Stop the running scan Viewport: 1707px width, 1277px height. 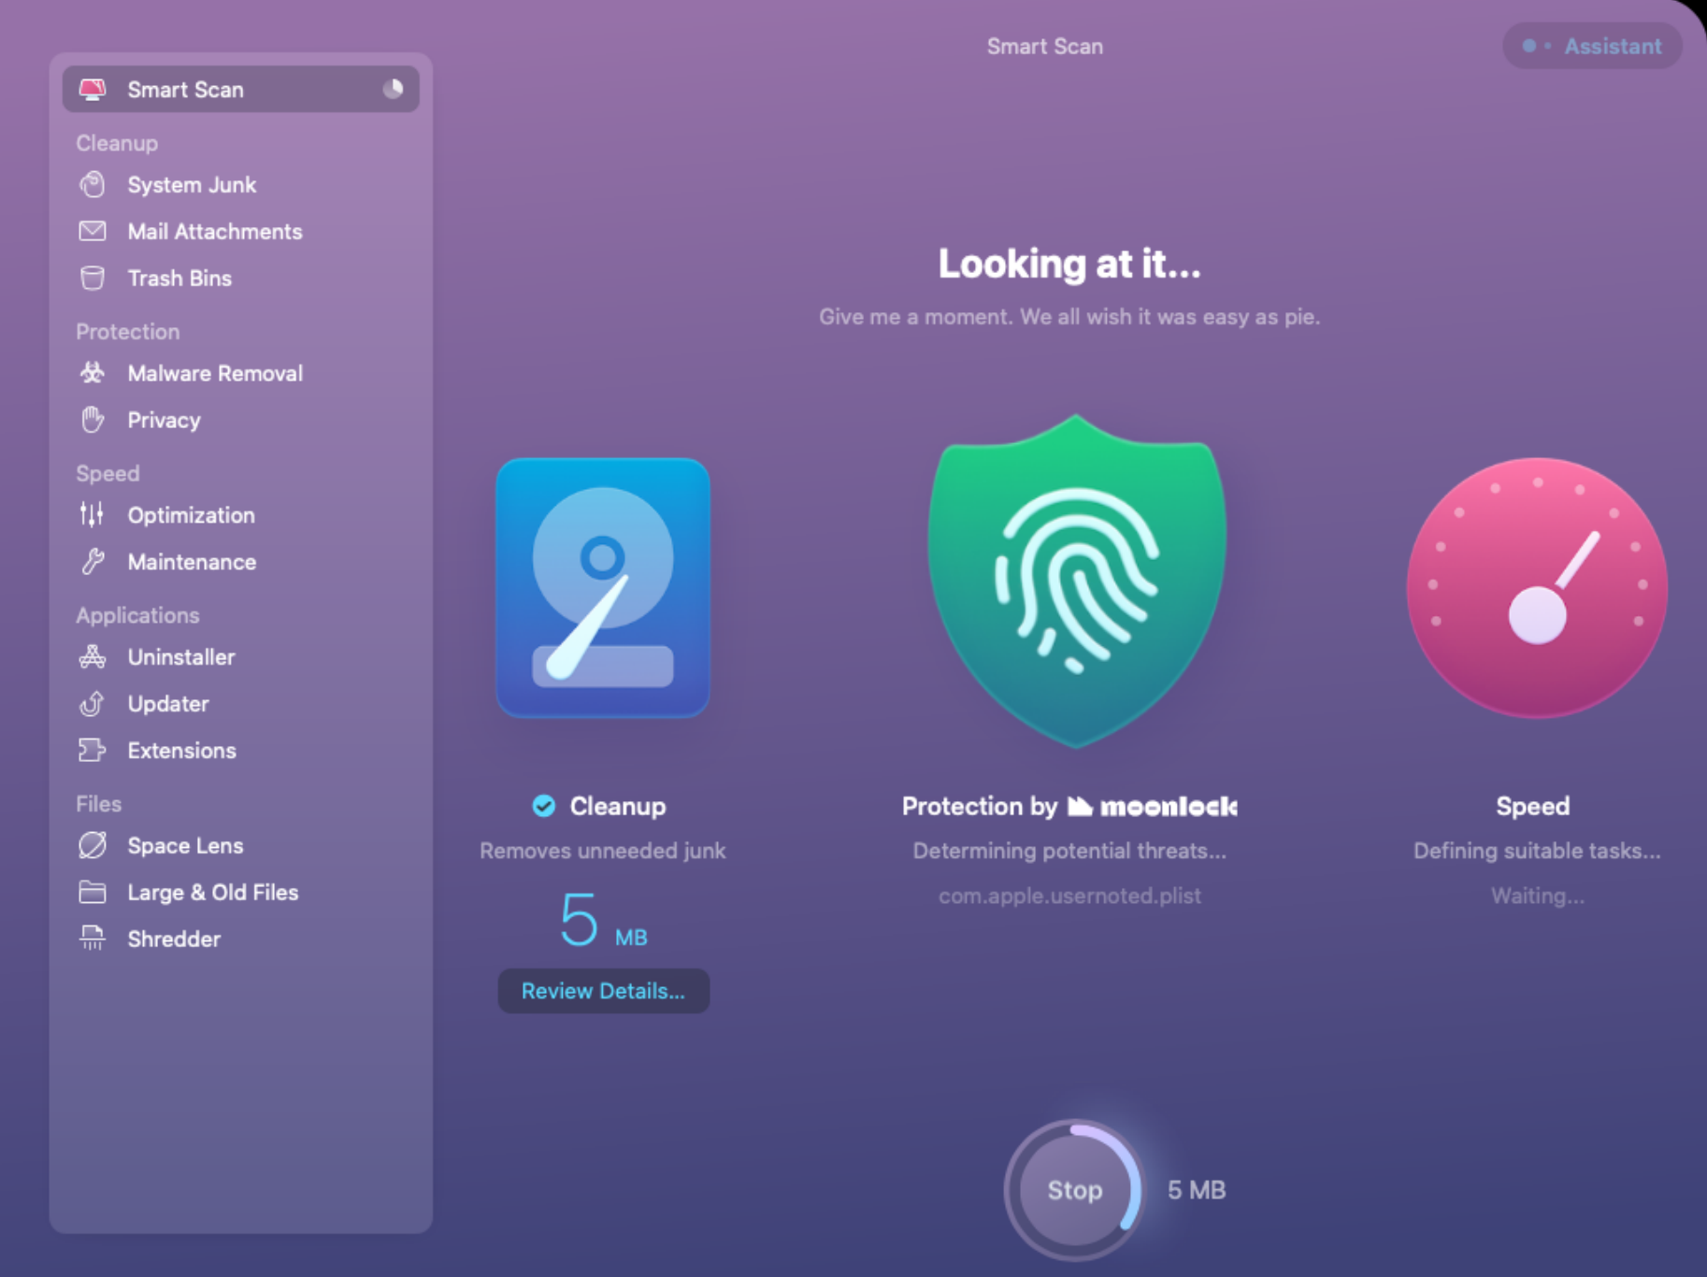[1074, 1190]
